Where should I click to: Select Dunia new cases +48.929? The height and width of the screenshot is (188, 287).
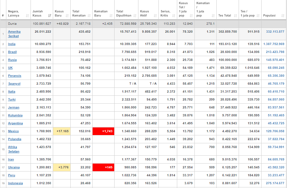[63, 24]
